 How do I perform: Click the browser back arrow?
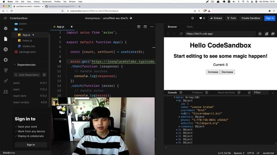coord(3,11)
